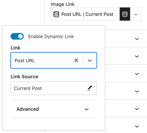This screenshot has height=133, width=147.
Task: Open the Link dropdown chevron arrow
Action: [x=90, y=60]
